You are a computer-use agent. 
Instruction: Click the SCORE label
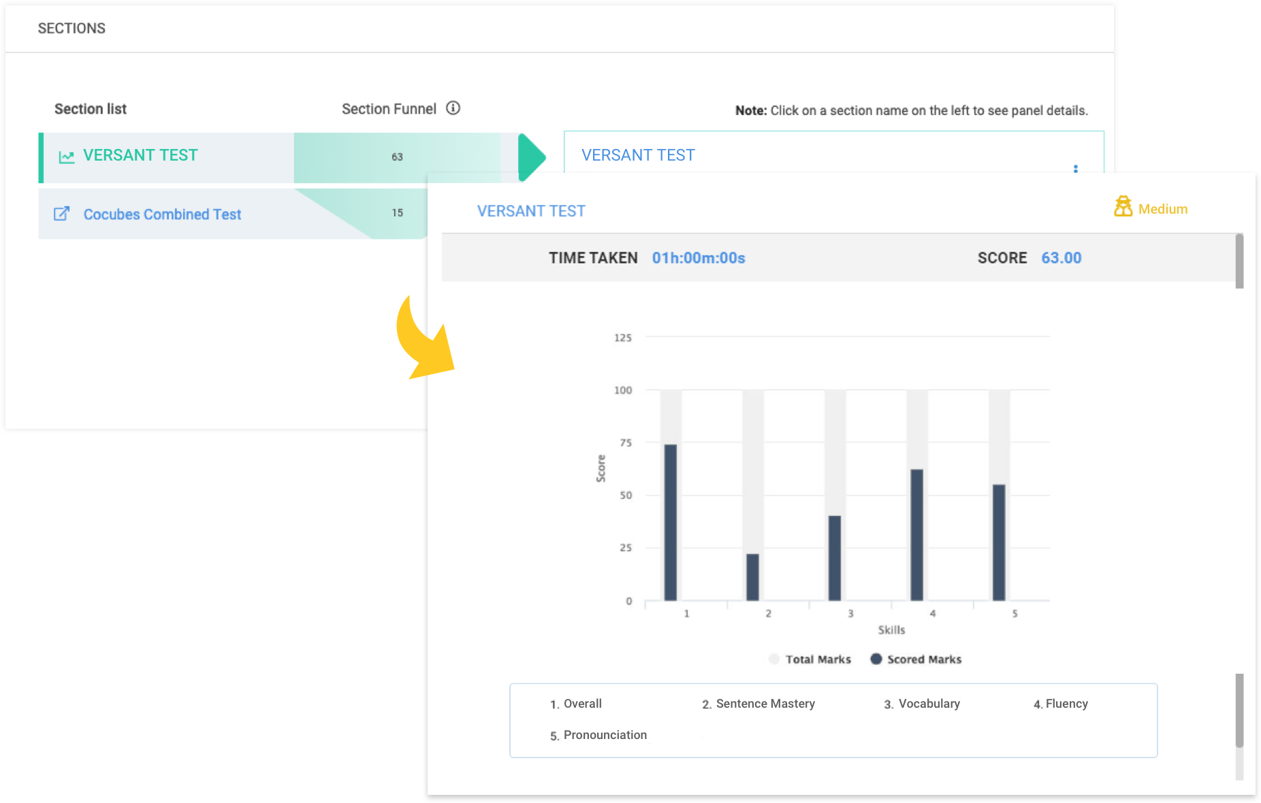click(1002, 258)
